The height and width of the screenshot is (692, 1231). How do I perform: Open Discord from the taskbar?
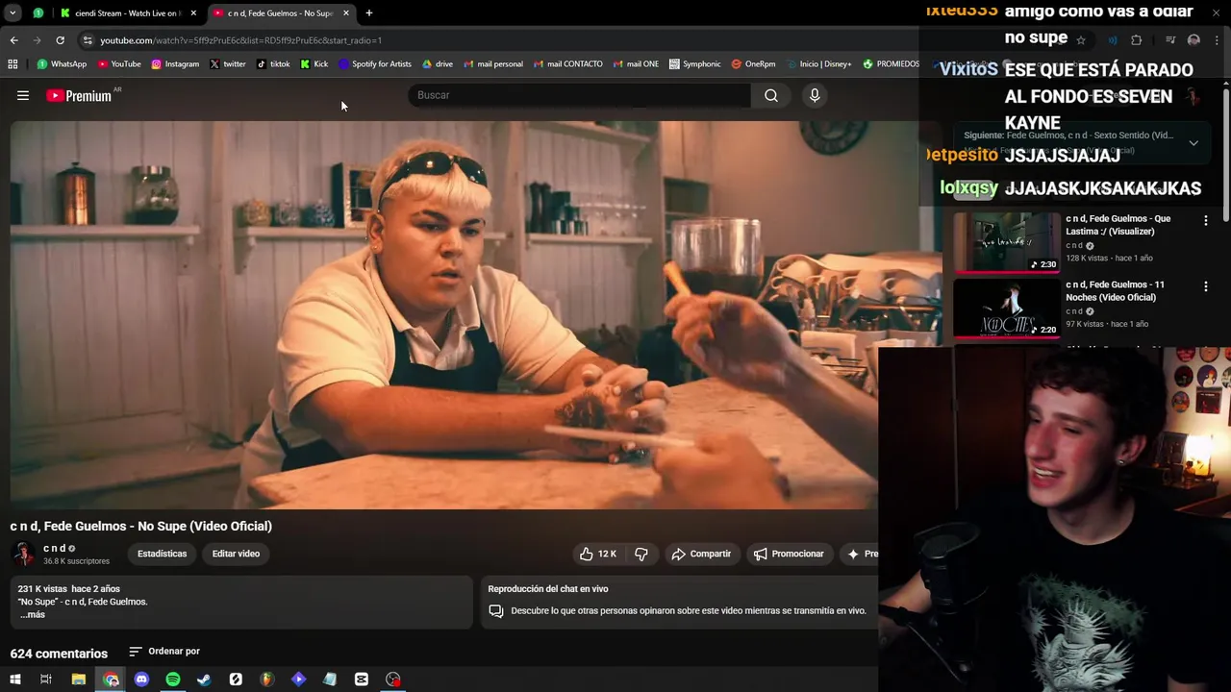coord(141,680)
